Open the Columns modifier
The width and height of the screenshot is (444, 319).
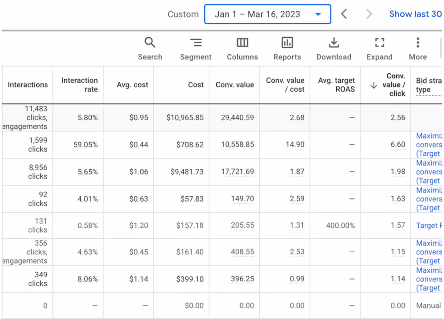pyautogui.click(x=243, y=49)
